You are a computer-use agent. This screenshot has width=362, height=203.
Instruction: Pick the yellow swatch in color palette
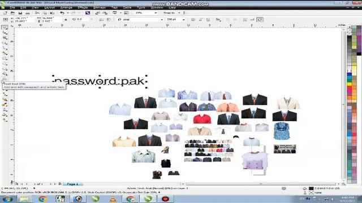point(350,84)
